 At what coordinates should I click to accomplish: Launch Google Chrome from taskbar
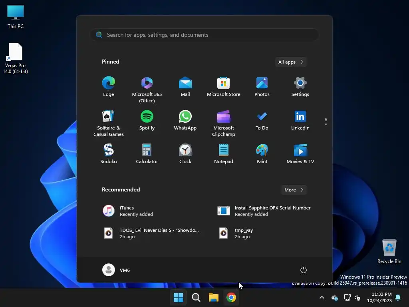tap(231, 297)
